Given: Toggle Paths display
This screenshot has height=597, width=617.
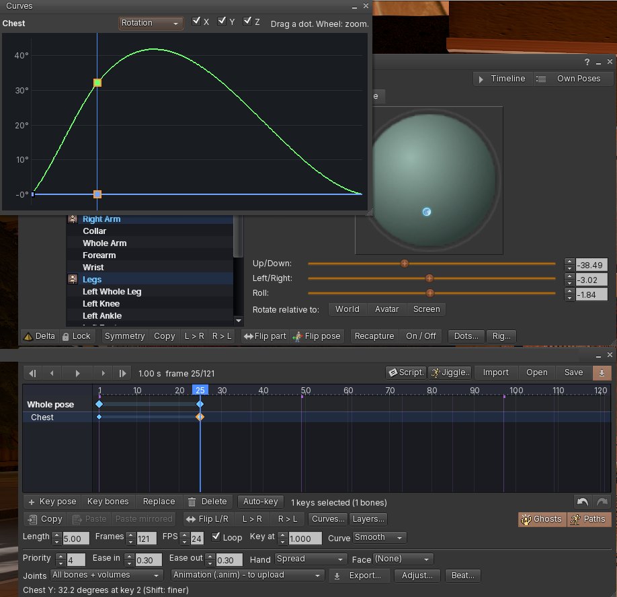Looking at the screenshot, I should click(x=589, y=519).
